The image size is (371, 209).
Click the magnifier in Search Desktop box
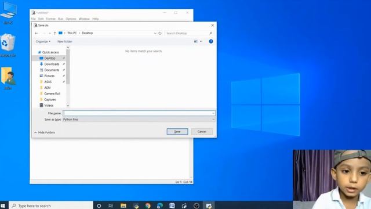(x=210, y=33)
